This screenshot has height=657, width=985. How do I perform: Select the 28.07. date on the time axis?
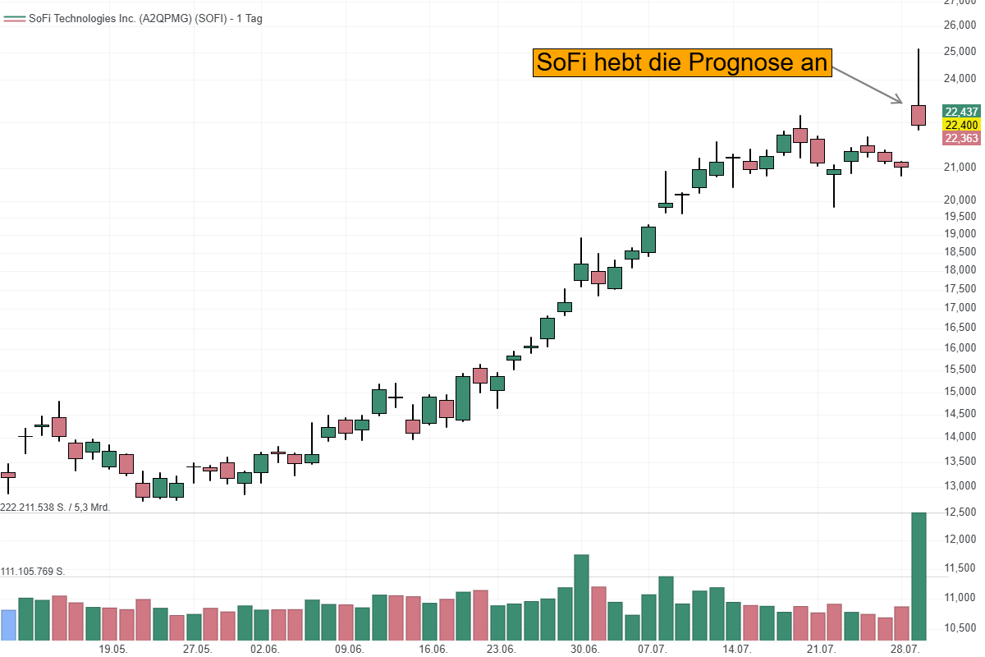[x=905, y=649]
